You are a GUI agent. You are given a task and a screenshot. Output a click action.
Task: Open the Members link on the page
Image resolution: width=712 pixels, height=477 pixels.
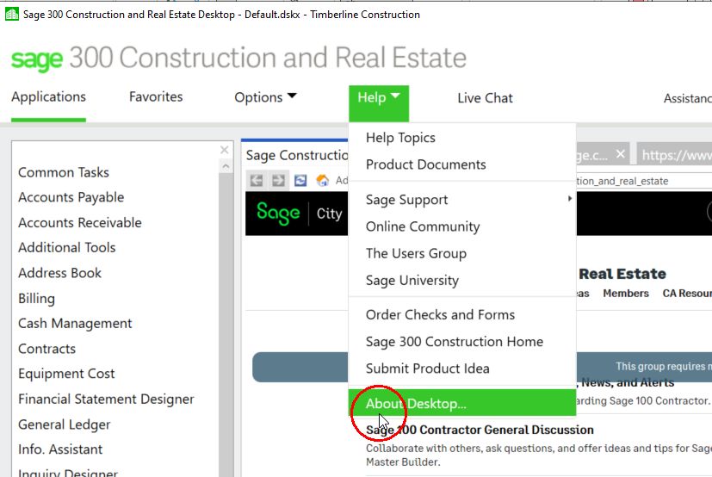(626, 294)
